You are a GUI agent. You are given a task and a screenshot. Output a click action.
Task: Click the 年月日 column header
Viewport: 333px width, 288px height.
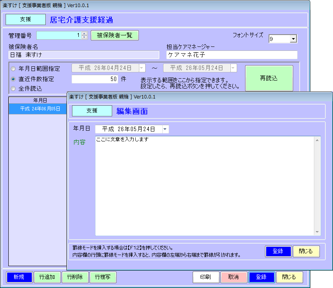pyautogui.click(x=38, y=101)
